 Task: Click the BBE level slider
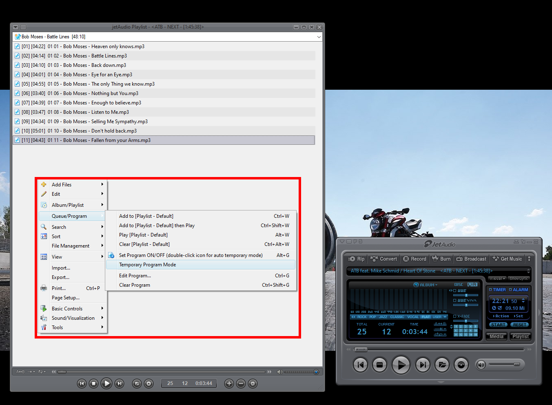click(466, 295)
